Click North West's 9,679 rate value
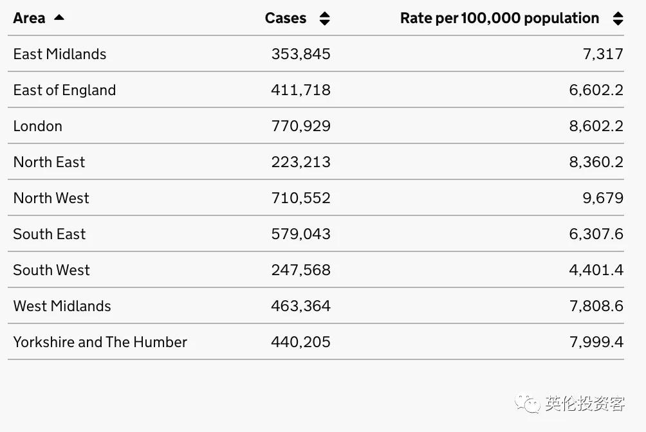This screenshot has height=432, width=646. [x=603, y=198]
